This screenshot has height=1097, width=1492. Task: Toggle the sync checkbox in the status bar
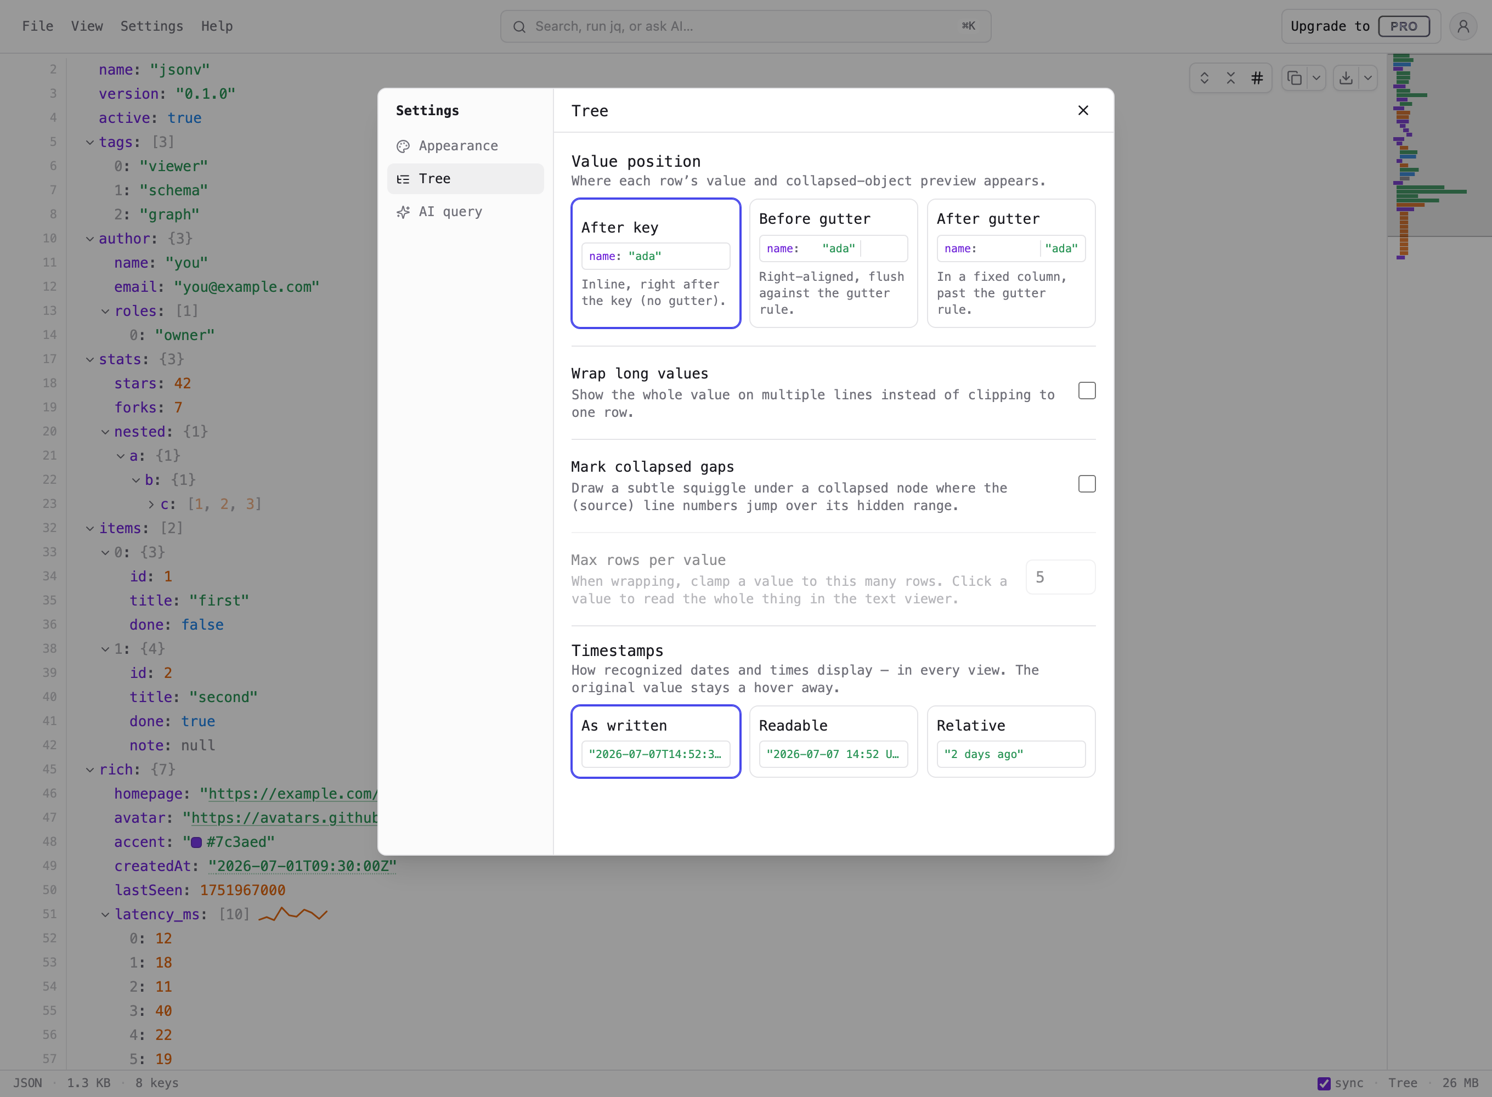(1324, 1083)
